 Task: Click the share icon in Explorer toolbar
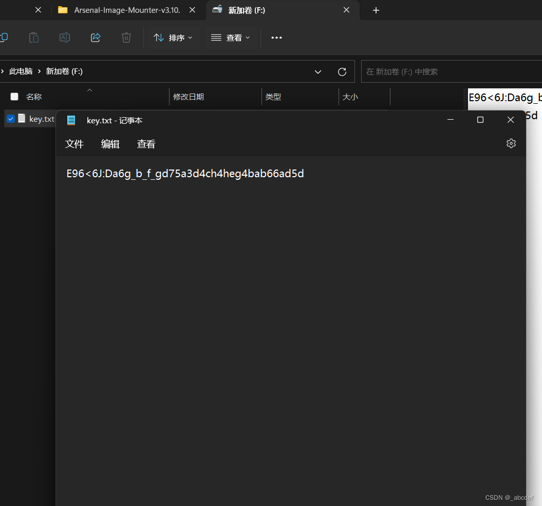[96, 38]
